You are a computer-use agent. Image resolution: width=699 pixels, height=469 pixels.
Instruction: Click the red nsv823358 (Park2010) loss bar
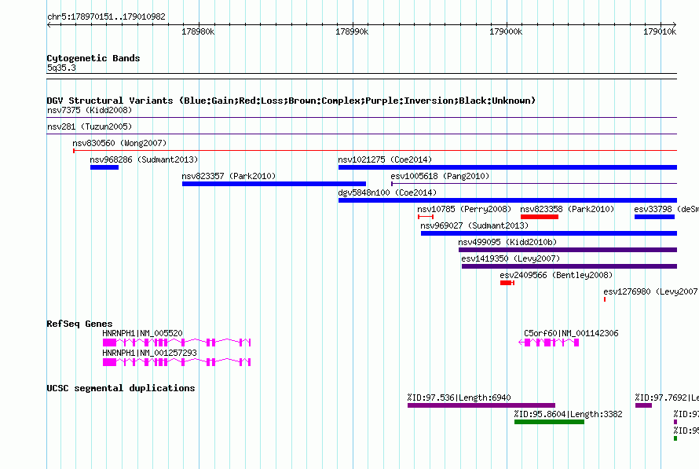540,217
